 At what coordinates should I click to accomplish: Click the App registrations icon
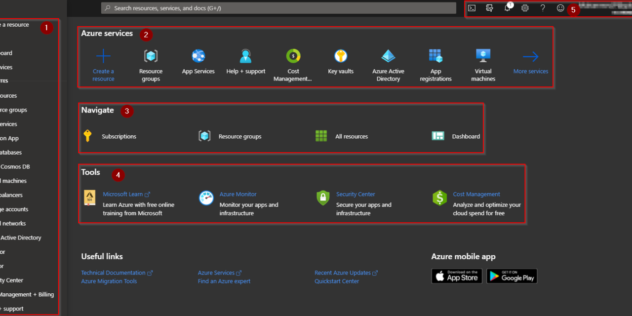click(x=435, y=56)
